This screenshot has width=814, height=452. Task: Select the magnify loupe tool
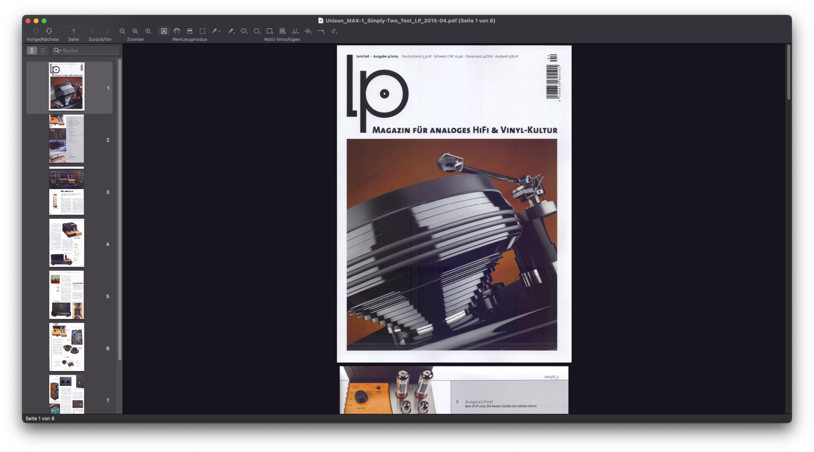tap(190, 31)
